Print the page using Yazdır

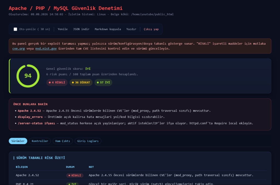click(131, 29)
